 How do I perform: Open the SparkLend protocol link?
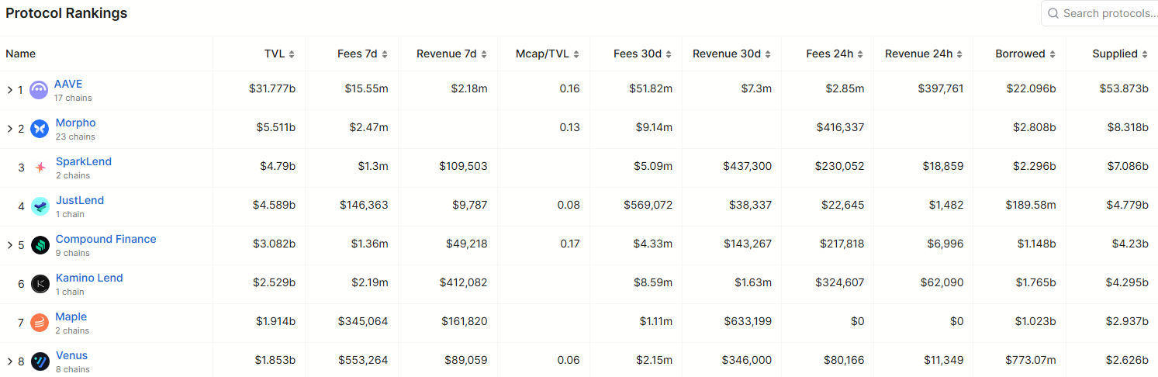pyautogui.click(x=84, y=161)
